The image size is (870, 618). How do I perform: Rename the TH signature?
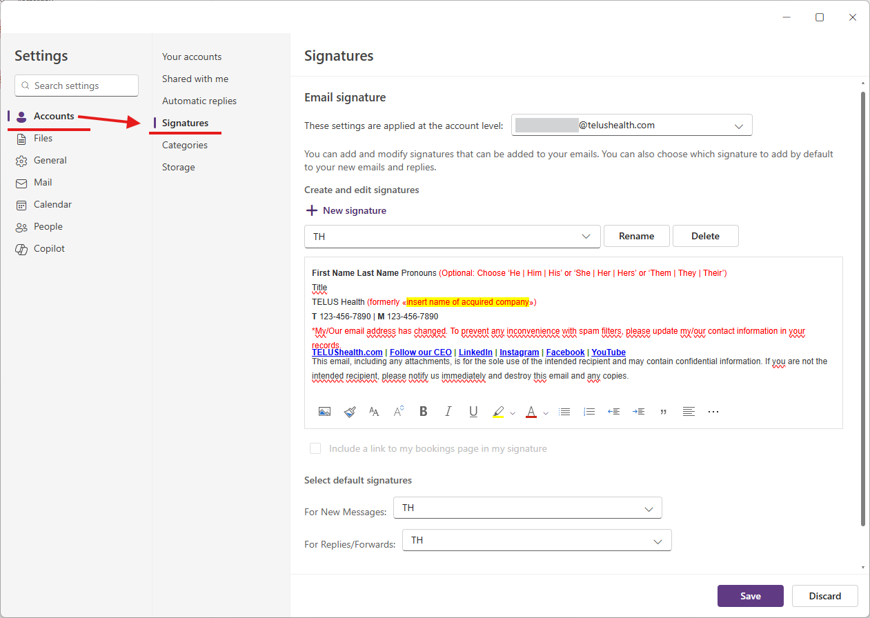point(637,236)
